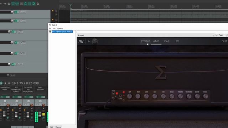This screenshot has width=228, height=128.
Task: Toggle auto-crossfade toolbar icon
Action: 13,4
